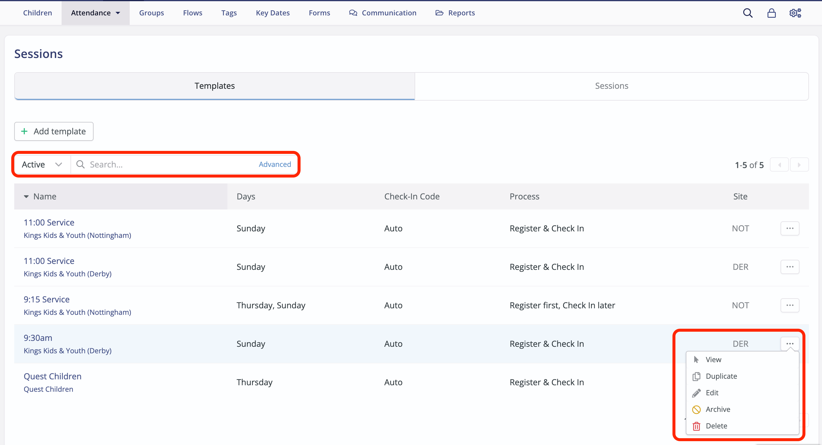
Task: Click the trash icon for Delete
Action: (696, 426)
